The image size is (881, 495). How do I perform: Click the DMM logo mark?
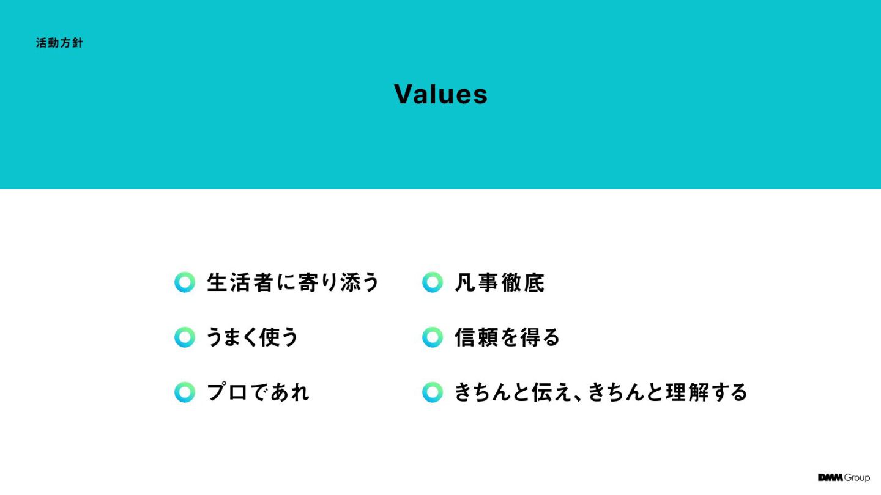click(x=830, y=477)
